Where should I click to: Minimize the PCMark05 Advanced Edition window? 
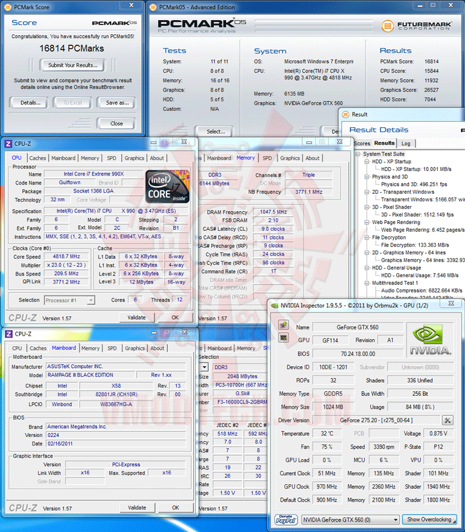(420, 6)
